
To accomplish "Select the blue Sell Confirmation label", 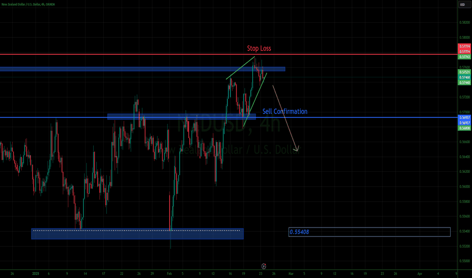I will click(285, 112).
